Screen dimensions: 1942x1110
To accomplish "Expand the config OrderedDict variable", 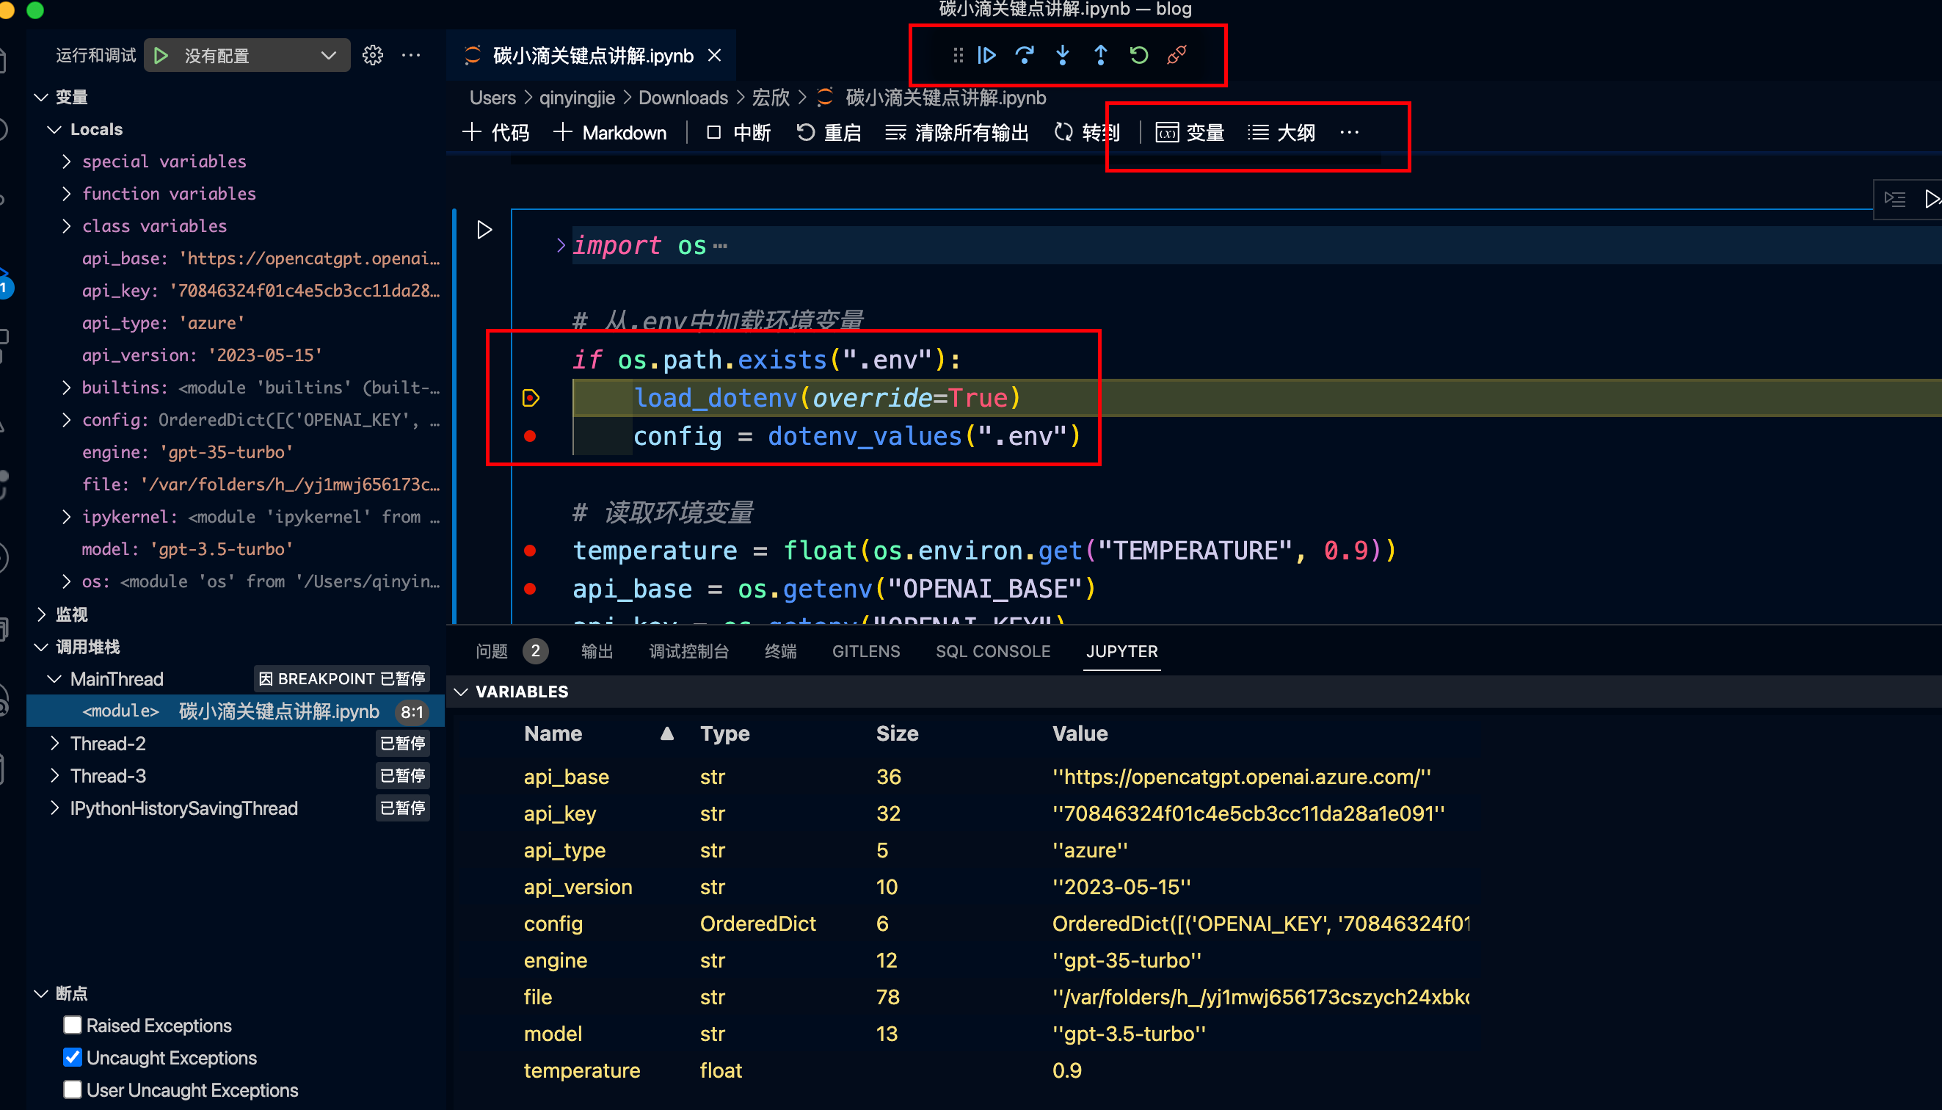I will coord(66,420).
